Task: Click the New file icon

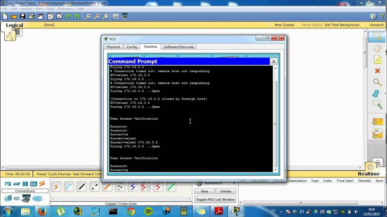Action: pyautogui.click(x=5, y=17)
